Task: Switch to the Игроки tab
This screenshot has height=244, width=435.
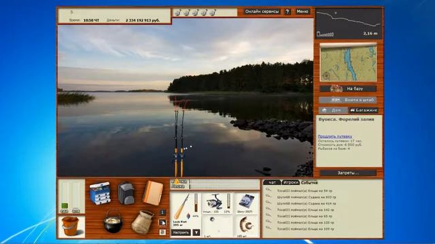Action: click(x=290, y=182)
